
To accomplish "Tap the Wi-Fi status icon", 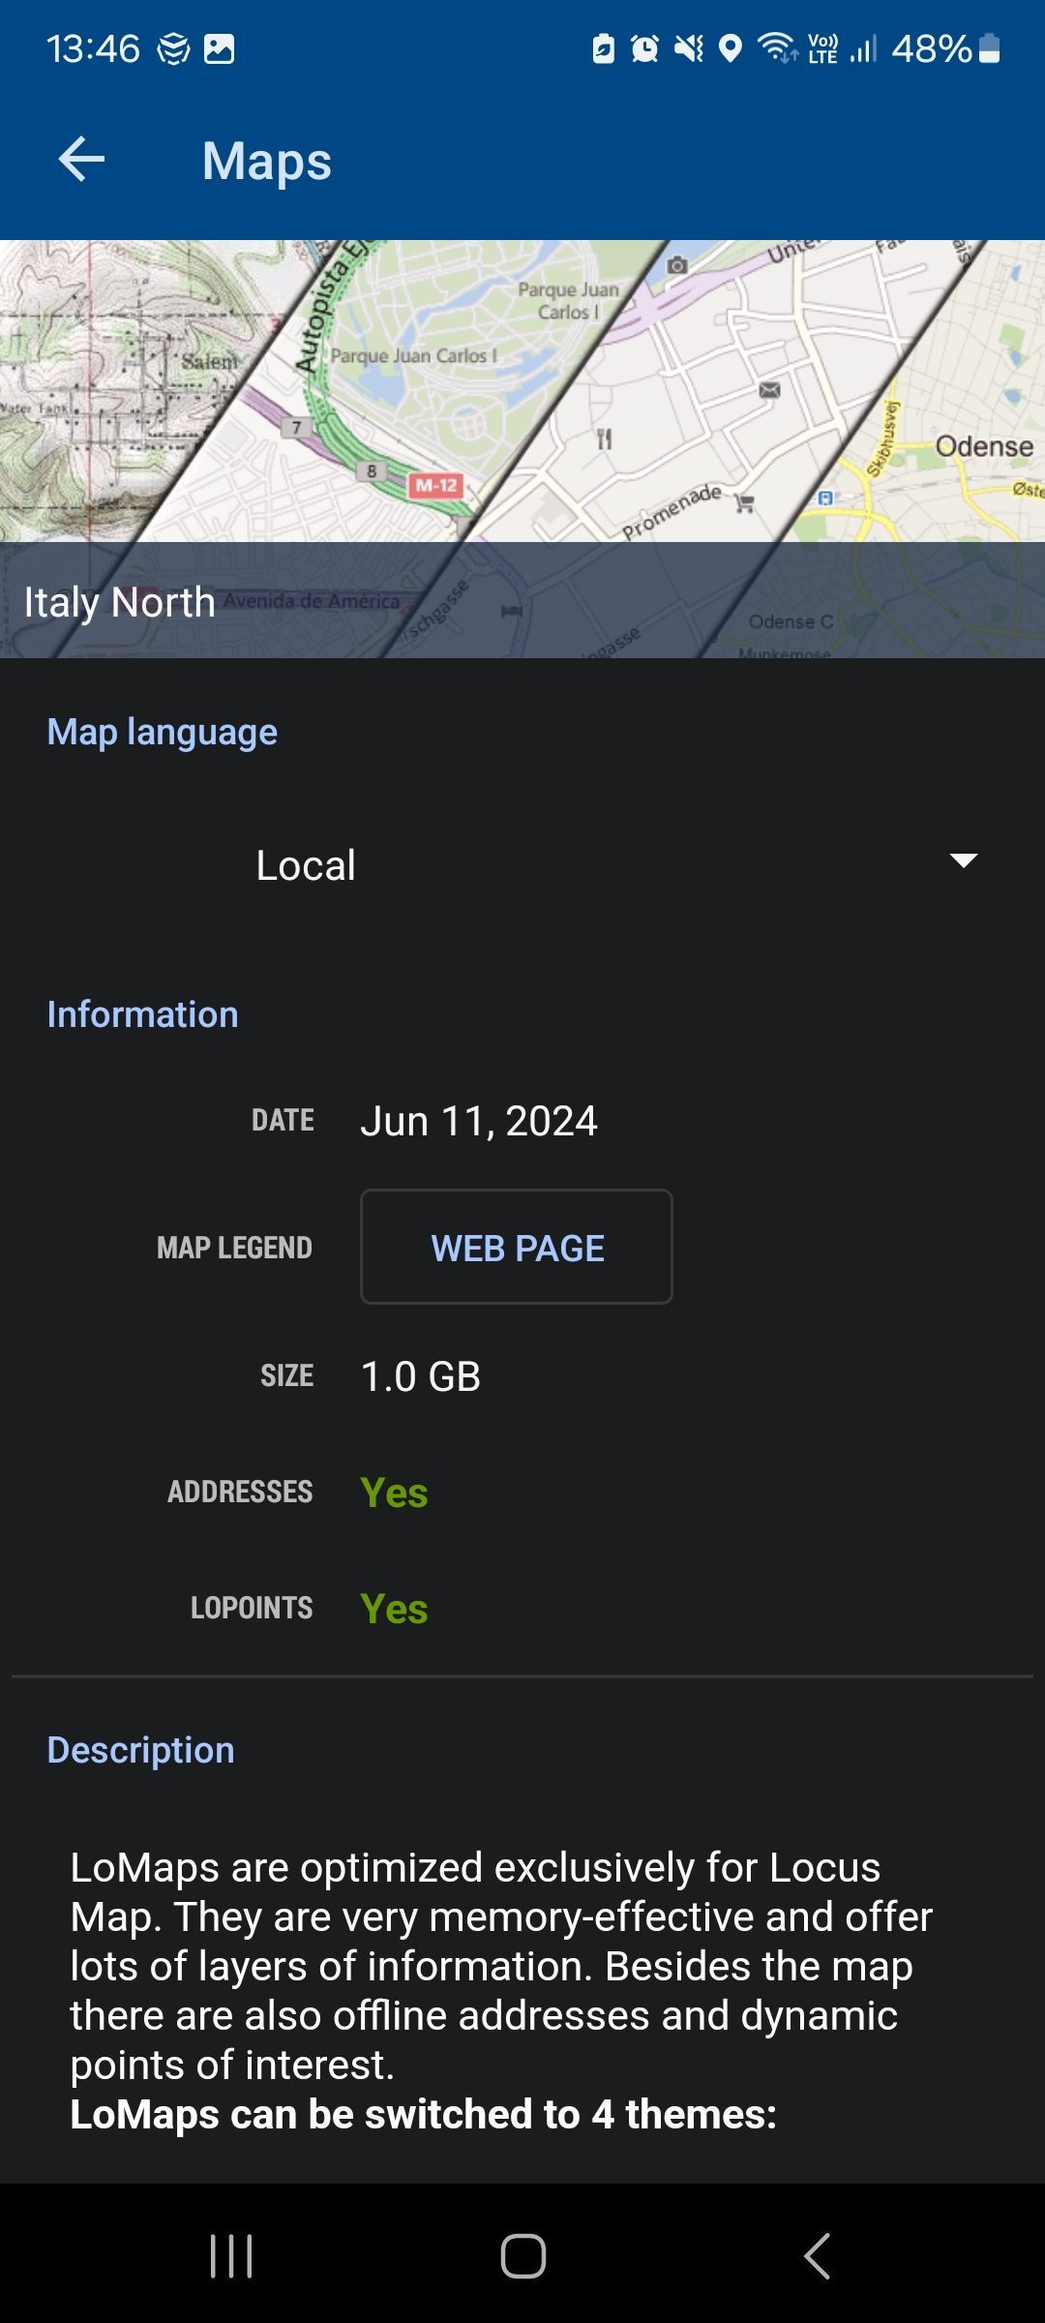I will click(x=777, y=47).
